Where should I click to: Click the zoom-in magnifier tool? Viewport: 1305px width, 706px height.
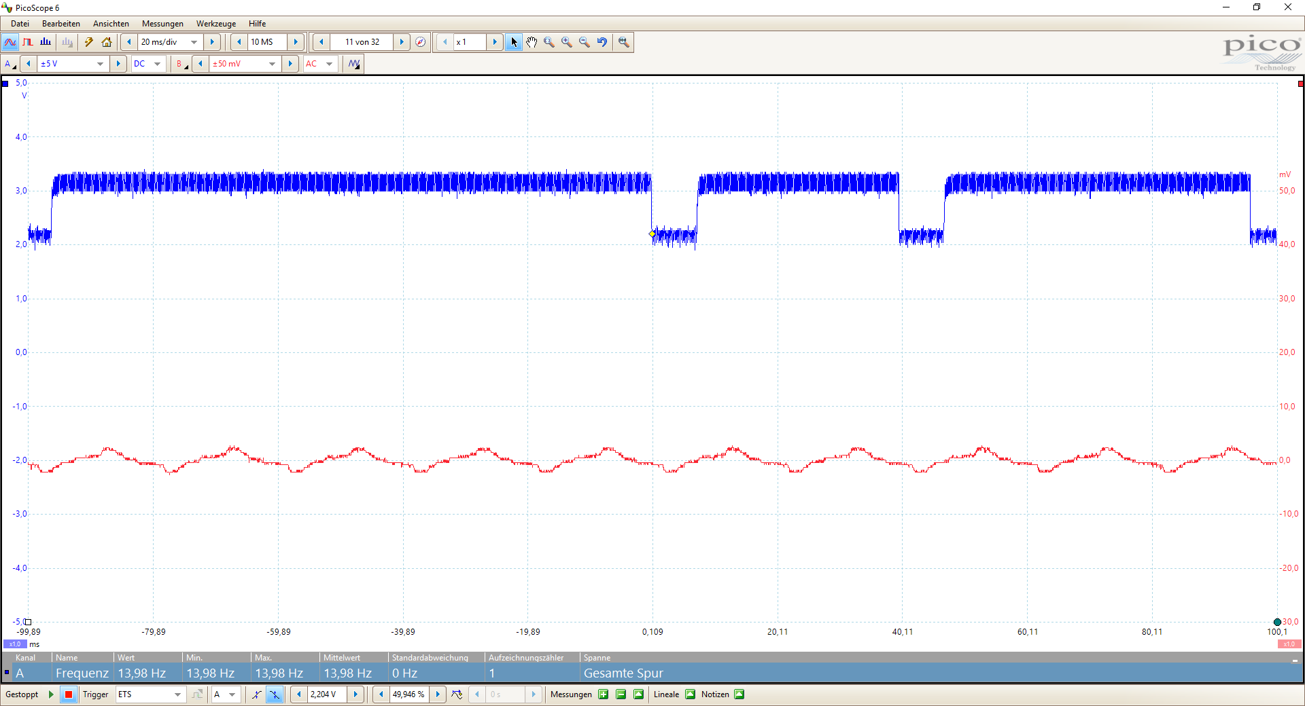tap(567, 42)
